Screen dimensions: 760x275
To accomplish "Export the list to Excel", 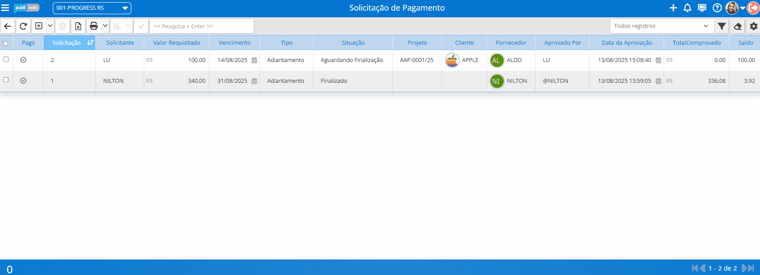I will point(78,26).
